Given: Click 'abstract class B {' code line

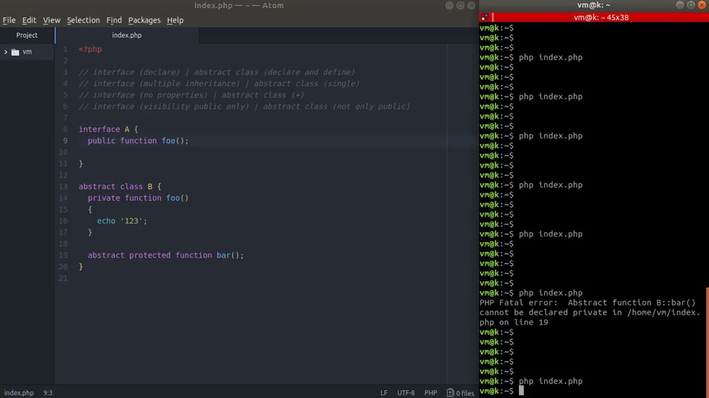Looking at the screenshot, I should coord(120,187).
